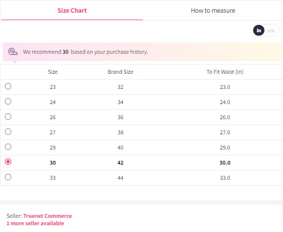Choose size 24 radio option
This screenshot has height=232, width=283.
pos(8,102)
